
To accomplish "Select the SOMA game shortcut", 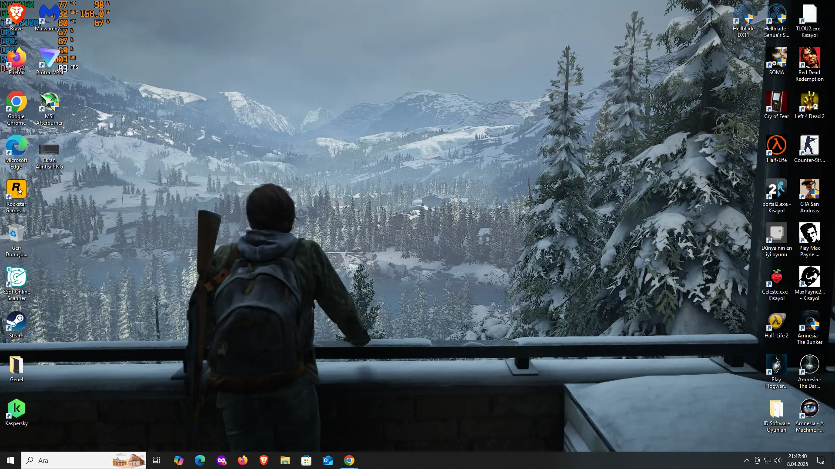I will [x=776, y=61].
